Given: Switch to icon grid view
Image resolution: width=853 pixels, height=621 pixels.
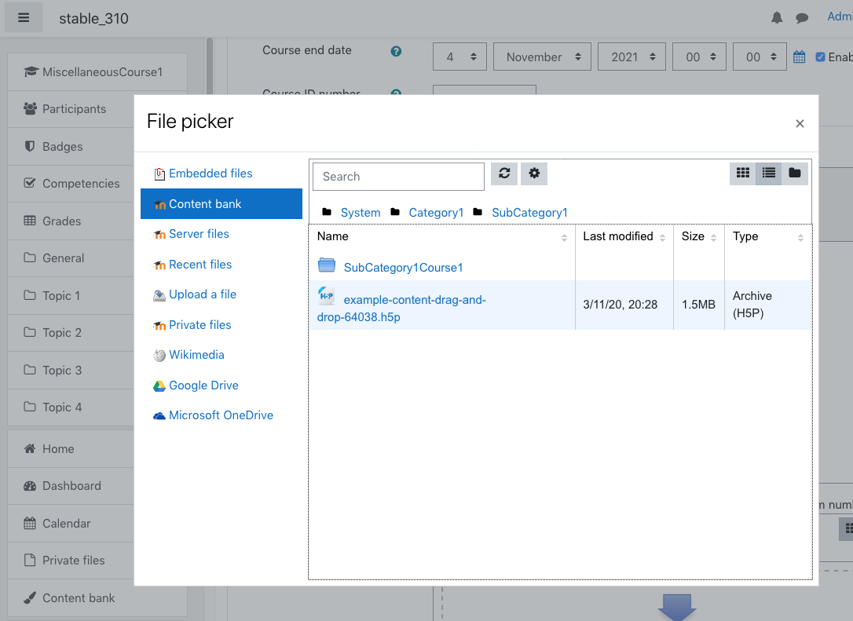Looking at the screenshot, I should coord(742,174).
